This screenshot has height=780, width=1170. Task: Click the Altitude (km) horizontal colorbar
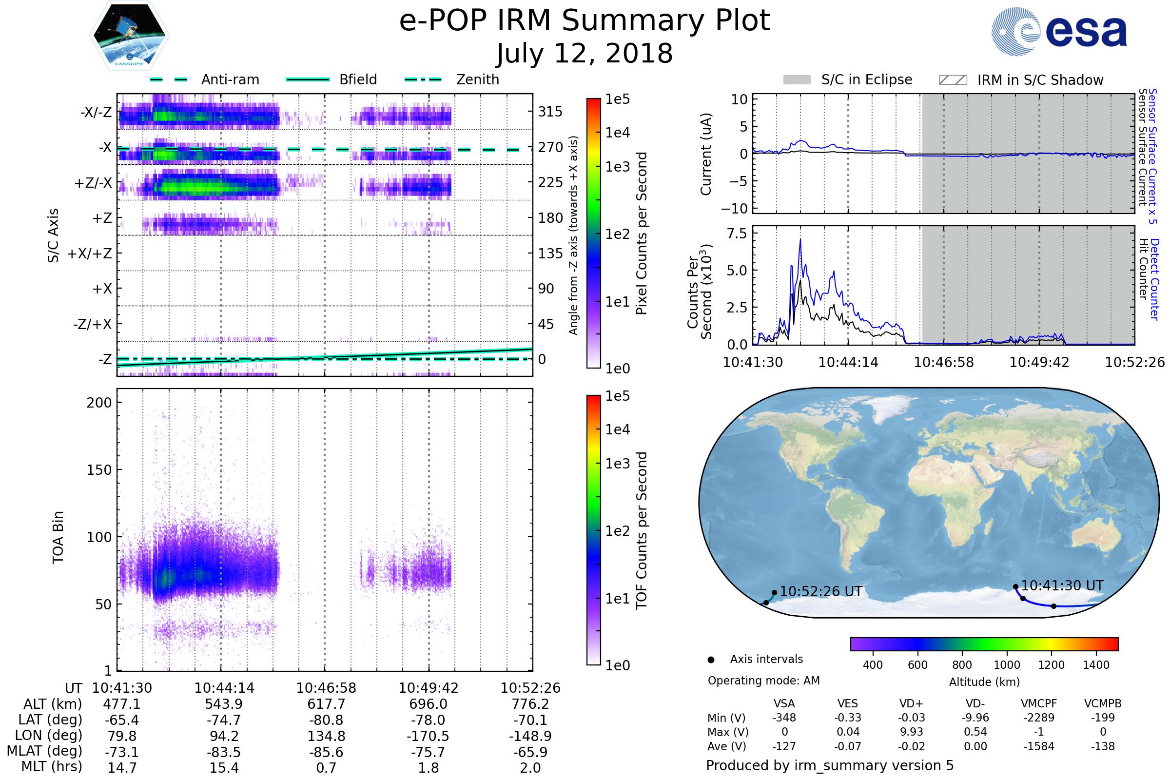tap(984, 643)
